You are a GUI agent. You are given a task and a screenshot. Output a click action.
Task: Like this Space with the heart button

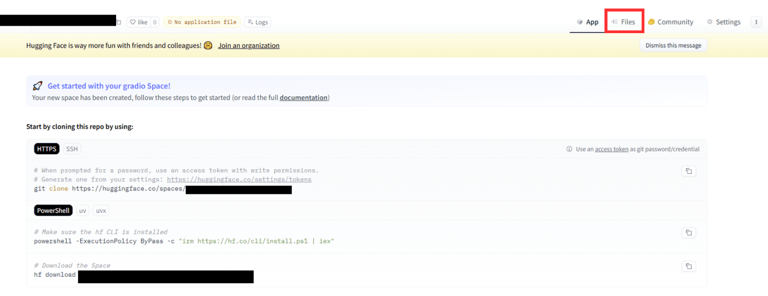tap(139, 22)
